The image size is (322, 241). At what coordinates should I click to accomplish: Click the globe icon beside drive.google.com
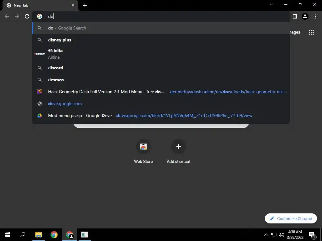pyautogui.click(x=40, y=104)
